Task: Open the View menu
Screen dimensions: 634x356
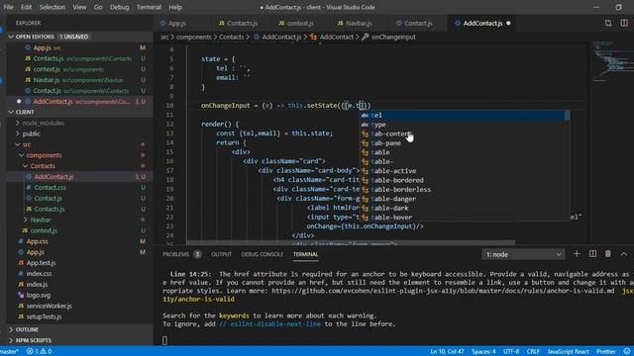Action: pyautogui.click(x=79, y=7)
